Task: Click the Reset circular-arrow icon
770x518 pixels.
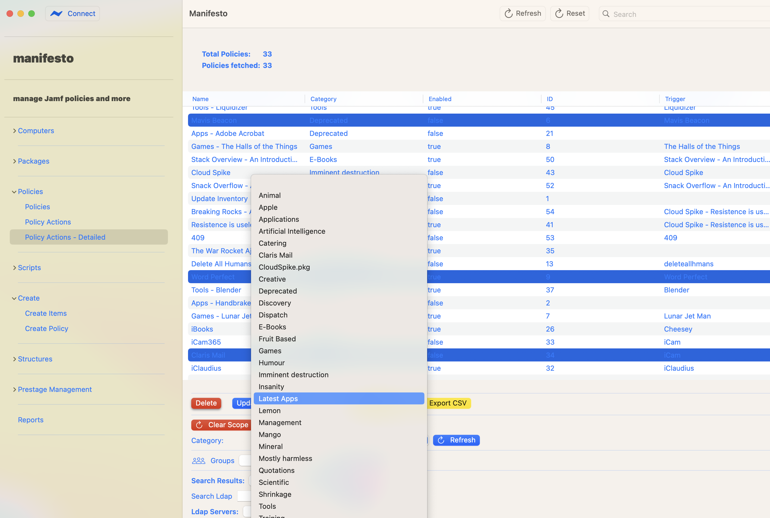Action: point(559,14)
